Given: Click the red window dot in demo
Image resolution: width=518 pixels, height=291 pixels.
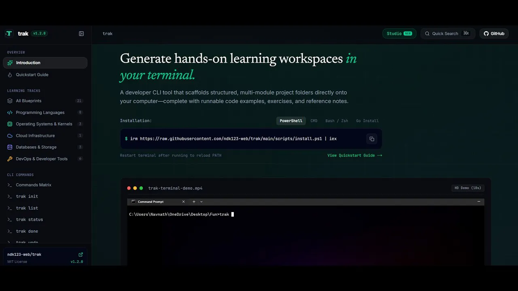Looking at the screenshot, I should pyautogui.click(x=129, y=188).
